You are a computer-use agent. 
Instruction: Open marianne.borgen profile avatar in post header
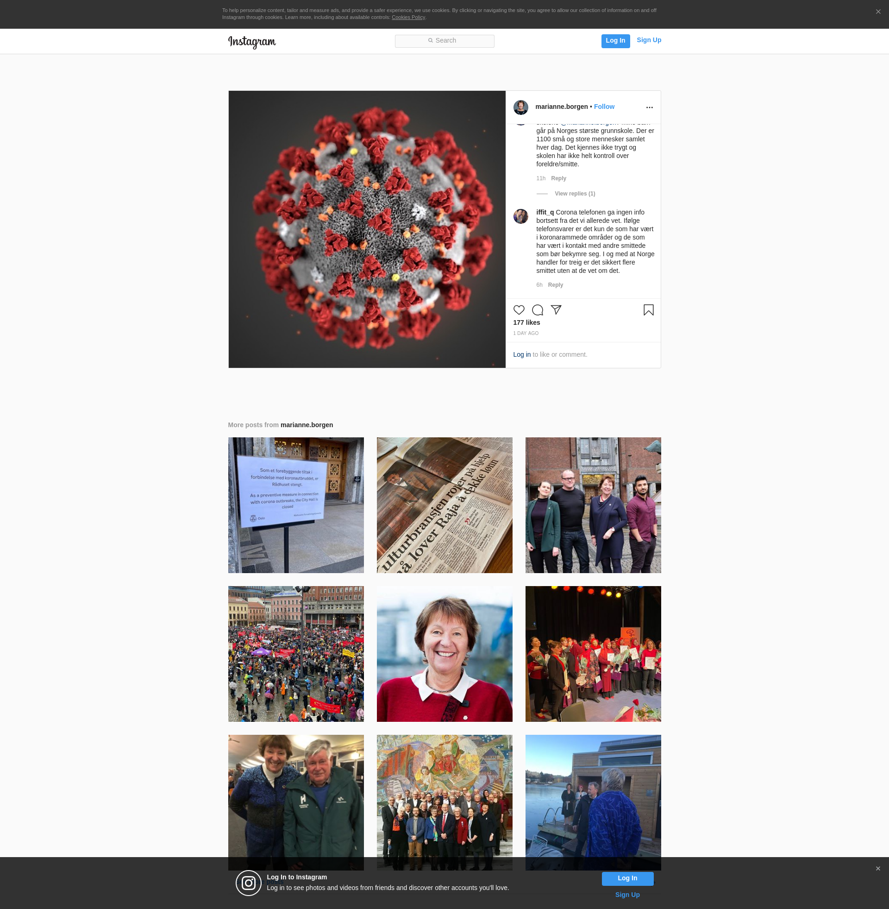pyautogui.click(x=520, y=107)
